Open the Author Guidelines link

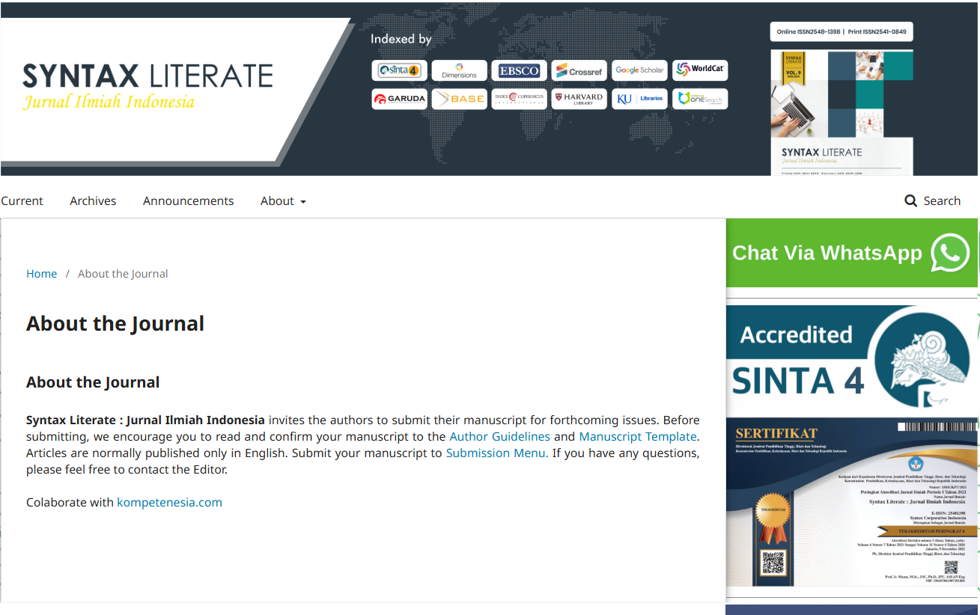pyautogui.click(x=499, y=436)
